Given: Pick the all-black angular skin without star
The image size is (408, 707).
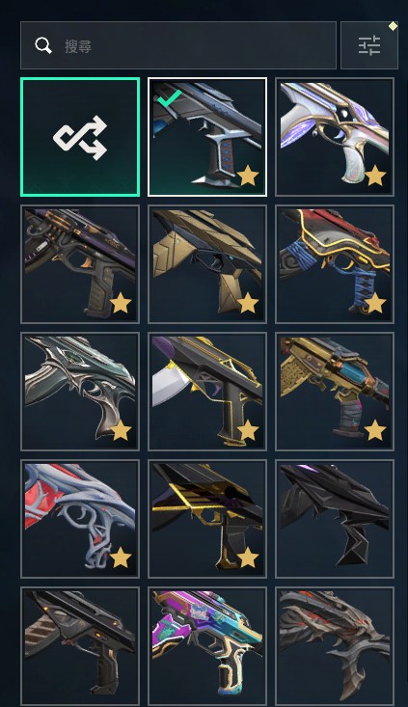Looking at the screenshot, I should pos(335,519).
